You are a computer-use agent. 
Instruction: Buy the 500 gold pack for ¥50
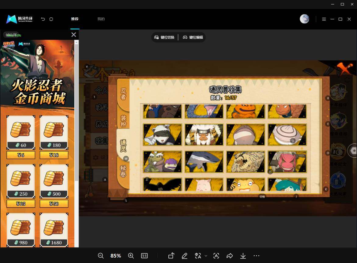tap(54, 204)
